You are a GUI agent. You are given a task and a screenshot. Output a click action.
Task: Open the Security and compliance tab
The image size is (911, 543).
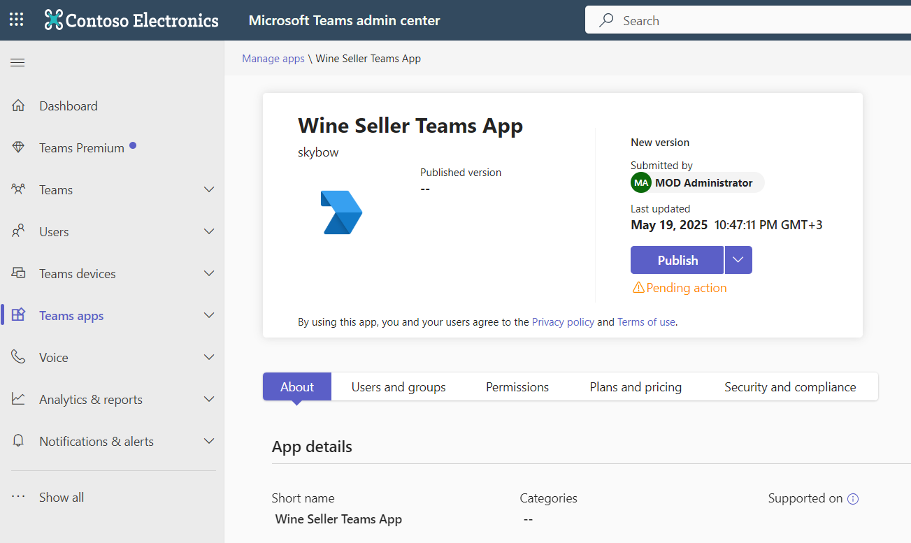(790, 386)
